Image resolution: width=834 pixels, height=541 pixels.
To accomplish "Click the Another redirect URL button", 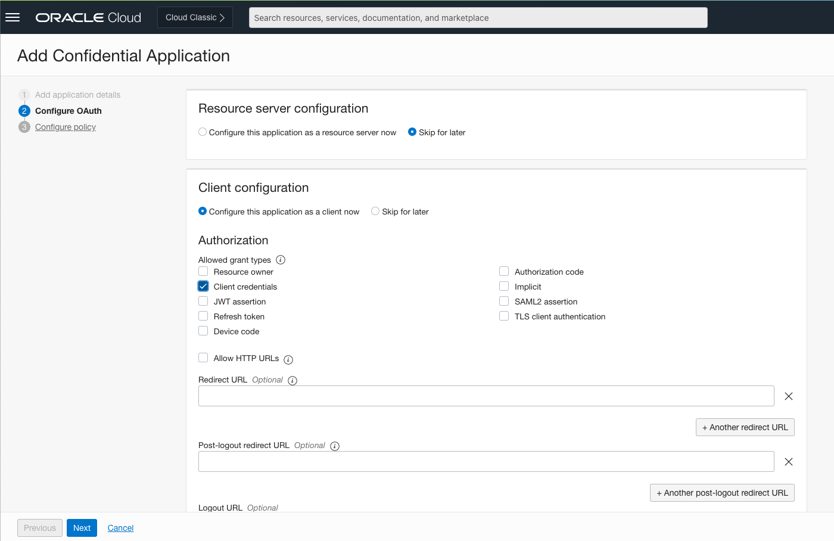I will [745, 427].
